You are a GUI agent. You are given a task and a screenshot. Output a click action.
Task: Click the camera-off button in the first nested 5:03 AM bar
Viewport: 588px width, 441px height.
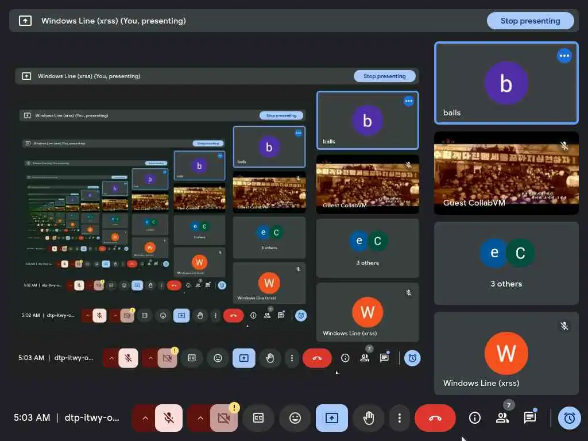coord(167,358)
